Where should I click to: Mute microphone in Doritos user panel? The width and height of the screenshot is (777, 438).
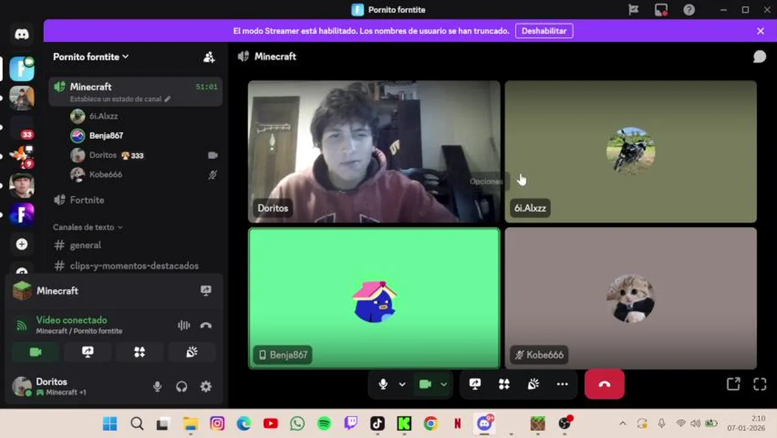click(x=157, y=386)
